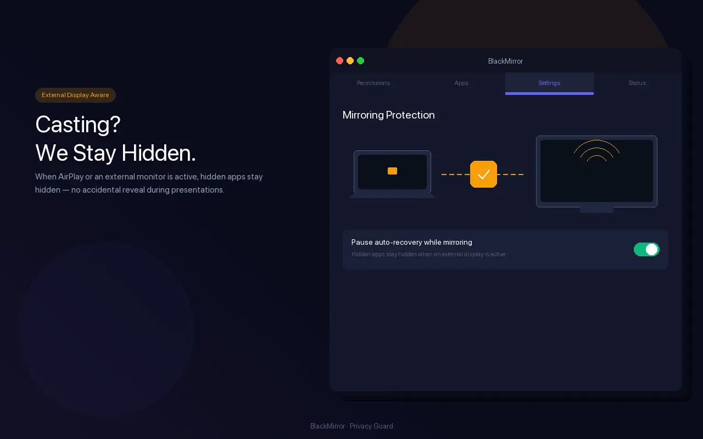
Task: Click the 'Pause auto-recovery while mirroring' label
Action: click(412, 242)
